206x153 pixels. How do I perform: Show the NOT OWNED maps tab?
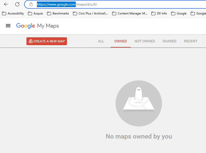pyautogui.click(x=145, y=41)
